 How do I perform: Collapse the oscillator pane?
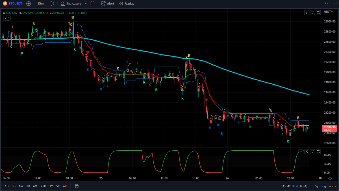[312, 152]
